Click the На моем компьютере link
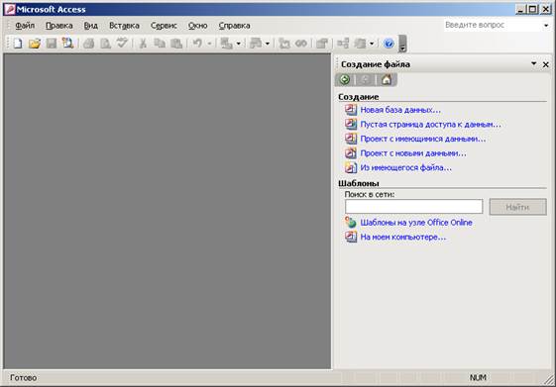Screen dimensions: 556x387 pyautogui.click(x=403, y=237)
